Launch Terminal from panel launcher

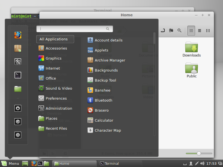pyautogui.click(x=40, y=163)
